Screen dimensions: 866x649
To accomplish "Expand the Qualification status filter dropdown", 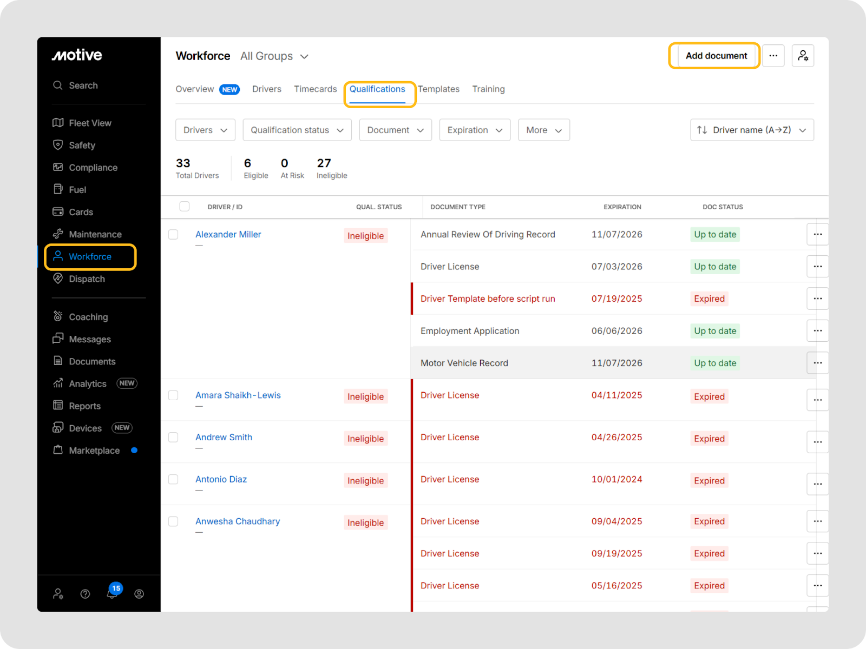I will (297, 130).
